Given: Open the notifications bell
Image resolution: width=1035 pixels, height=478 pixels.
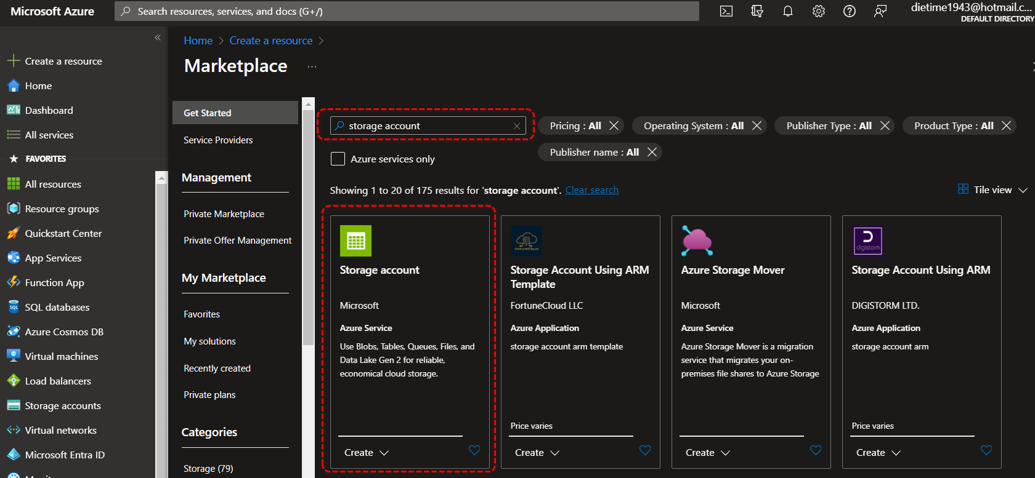Looking at the screenshot, I should click(788, 11).
